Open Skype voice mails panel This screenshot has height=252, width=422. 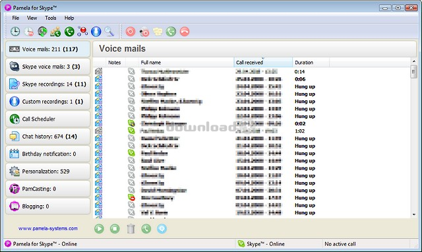pyautogui.click(x=48, y=67)
